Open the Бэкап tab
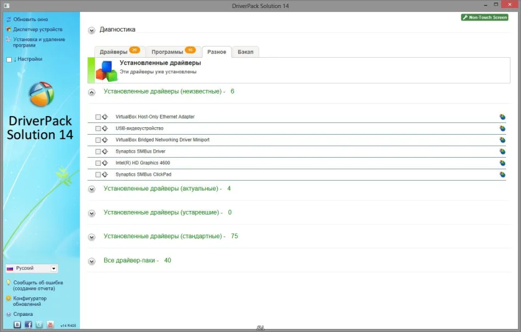 pyautogui.click(x=246, y=52)
